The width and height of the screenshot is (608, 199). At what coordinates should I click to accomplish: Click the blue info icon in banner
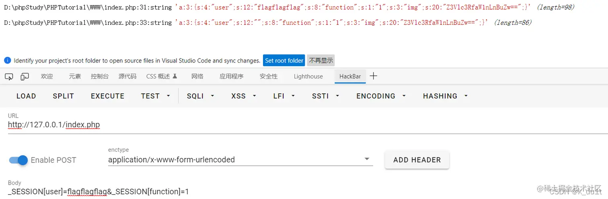pyautogui.click(x=8, y=60)
